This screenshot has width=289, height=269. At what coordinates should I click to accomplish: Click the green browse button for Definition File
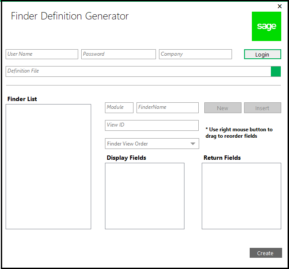(x=276, y=72)
